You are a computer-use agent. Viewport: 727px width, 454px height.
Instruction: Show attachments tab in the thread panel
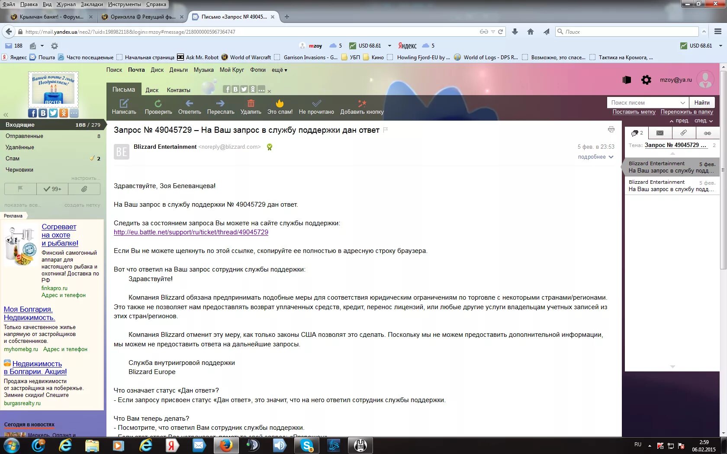[684, 133]
